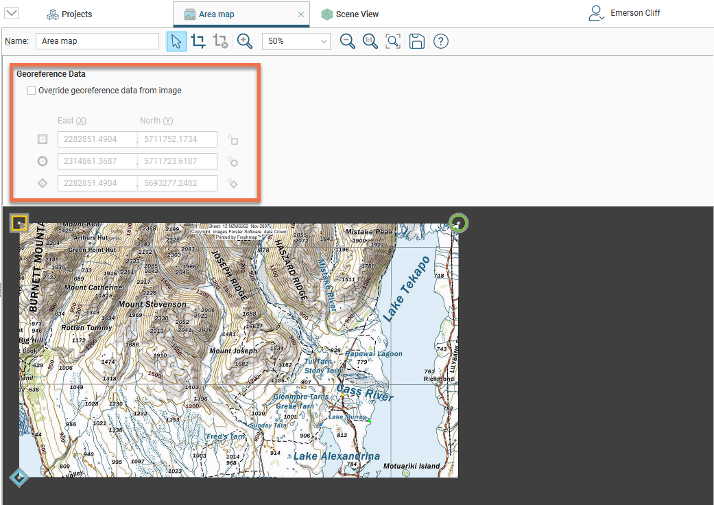
Task: Activate the crop image tool
Action: [x=198, y=41]
